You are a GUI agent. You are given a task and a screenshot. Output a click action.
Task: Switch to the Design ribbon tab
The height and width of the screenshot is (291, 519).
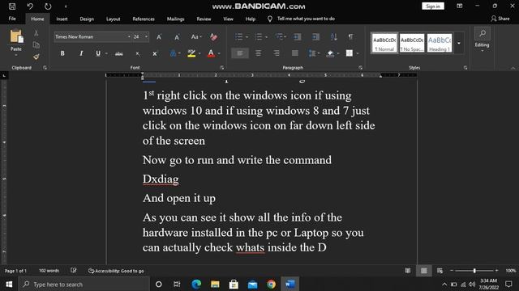click(x=87, y=19)
